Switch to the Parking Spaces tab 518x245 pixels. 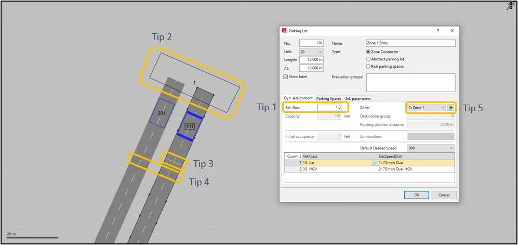[329, 98]
